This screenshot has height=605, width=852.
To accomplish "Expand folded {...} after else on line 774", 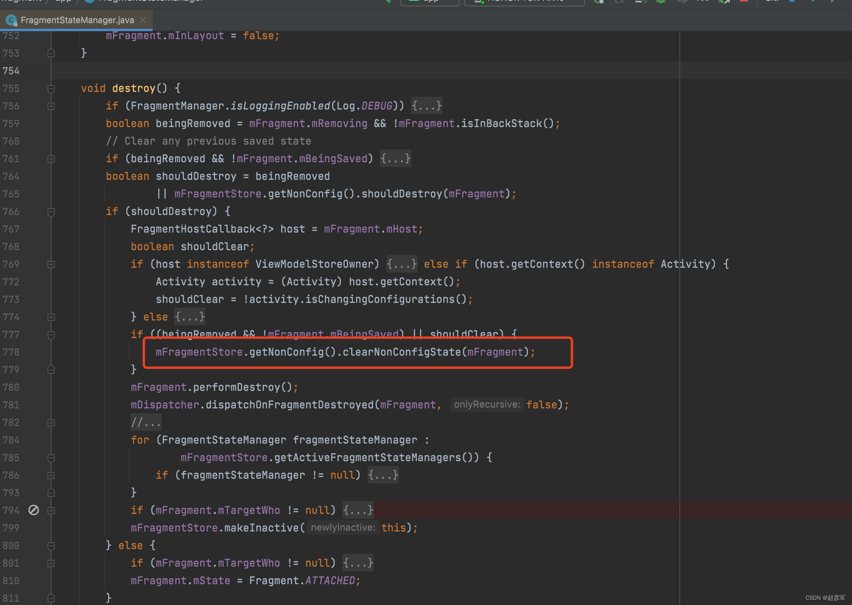I will pos(190,317).
